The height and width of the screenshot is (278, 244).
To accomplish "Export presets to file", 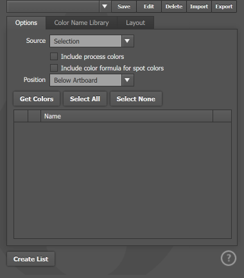I will point(224,6).
